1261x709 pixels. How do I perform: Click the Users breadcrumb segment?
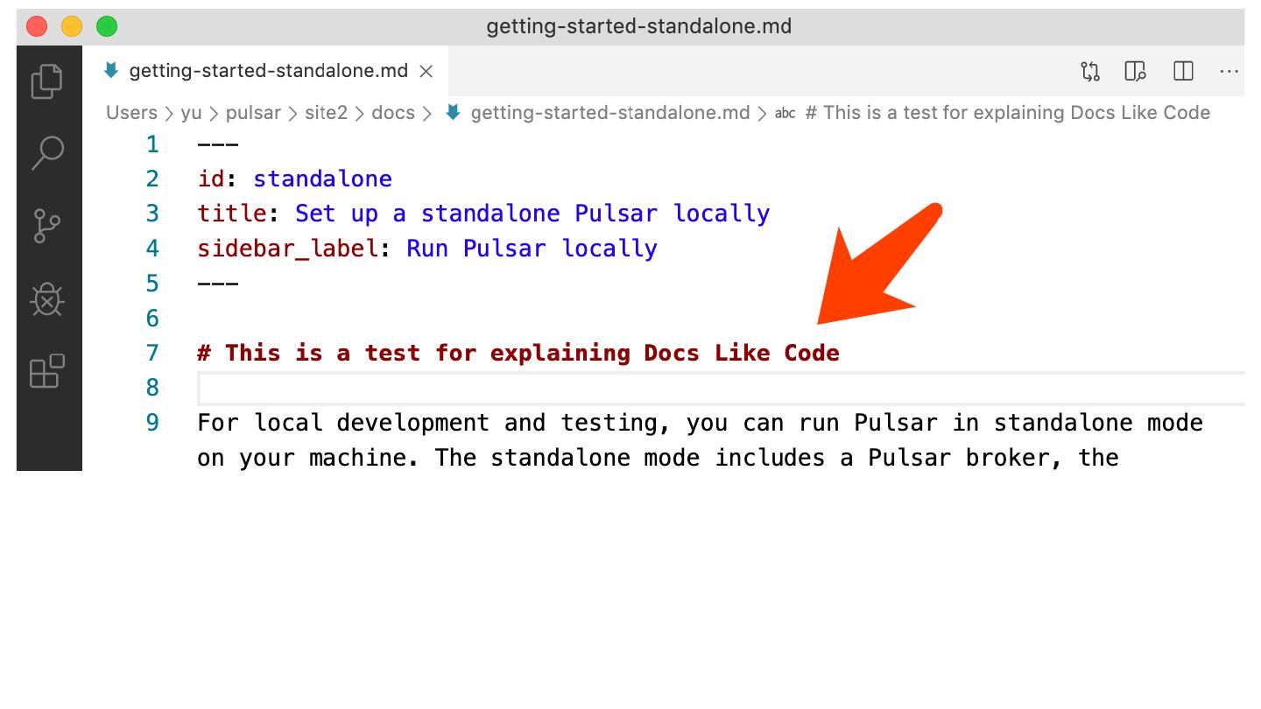pyautogui.click(x=131, y=113)
